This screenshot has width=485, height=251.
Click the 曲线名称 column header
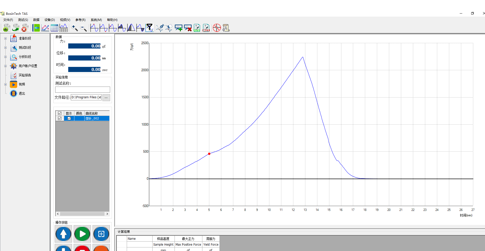point(97,113)
